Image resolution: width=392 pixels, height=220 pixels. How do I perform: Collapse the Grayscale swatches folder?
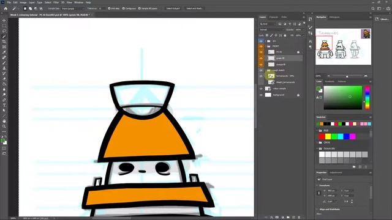tap(317, 148)
